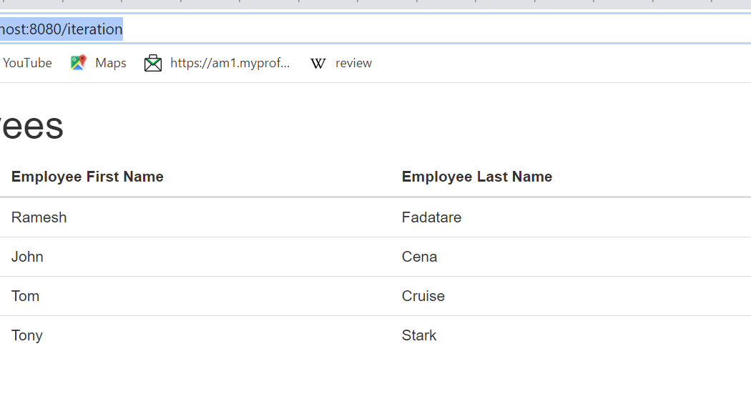Select the Cruise last name cell
The height and width of the screenshot is (394, 751).
click(x=423, y=296)
